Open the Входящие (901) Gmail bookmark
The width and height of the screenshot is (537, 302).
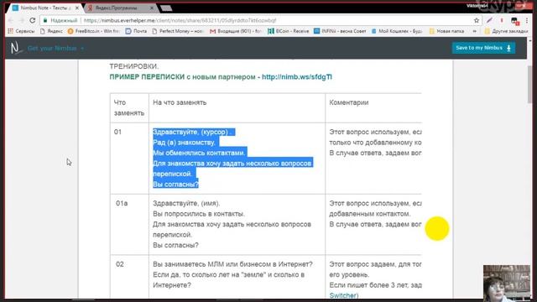[x=236, y=31]
